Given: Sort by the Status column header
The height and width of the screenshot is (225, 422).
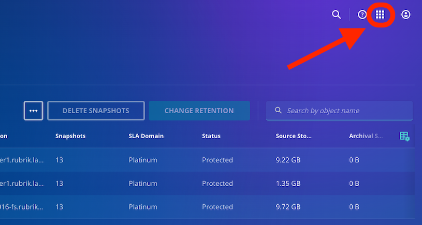Looking at the screenshot, I should 211,136.
